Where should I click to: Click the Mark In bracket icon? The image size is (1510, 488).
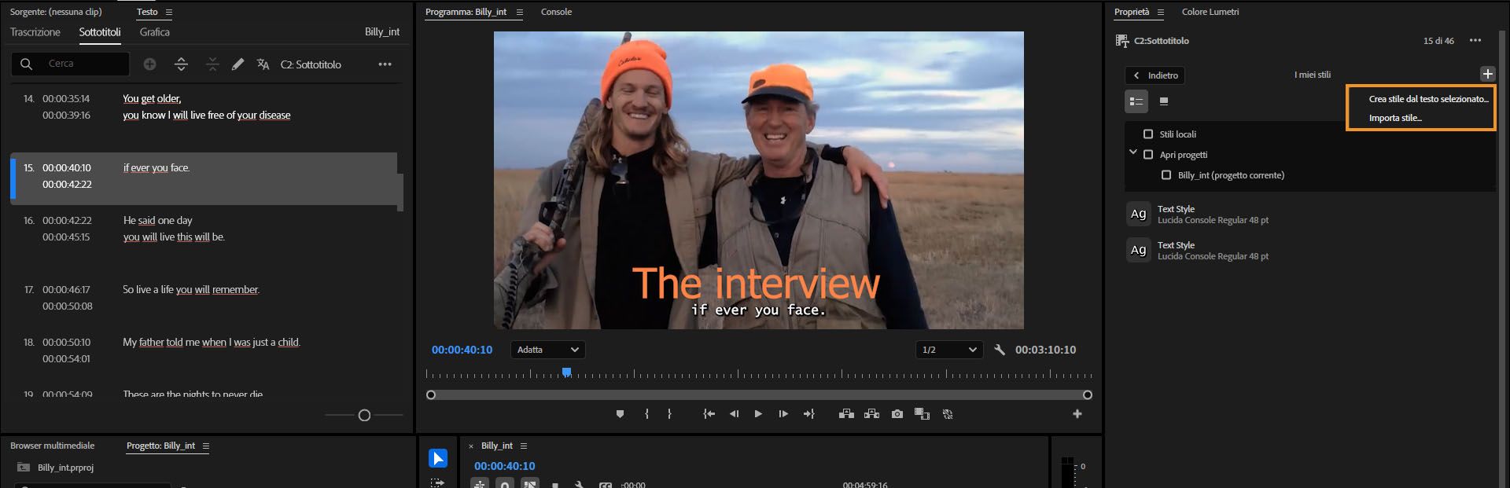click(646, 414)
